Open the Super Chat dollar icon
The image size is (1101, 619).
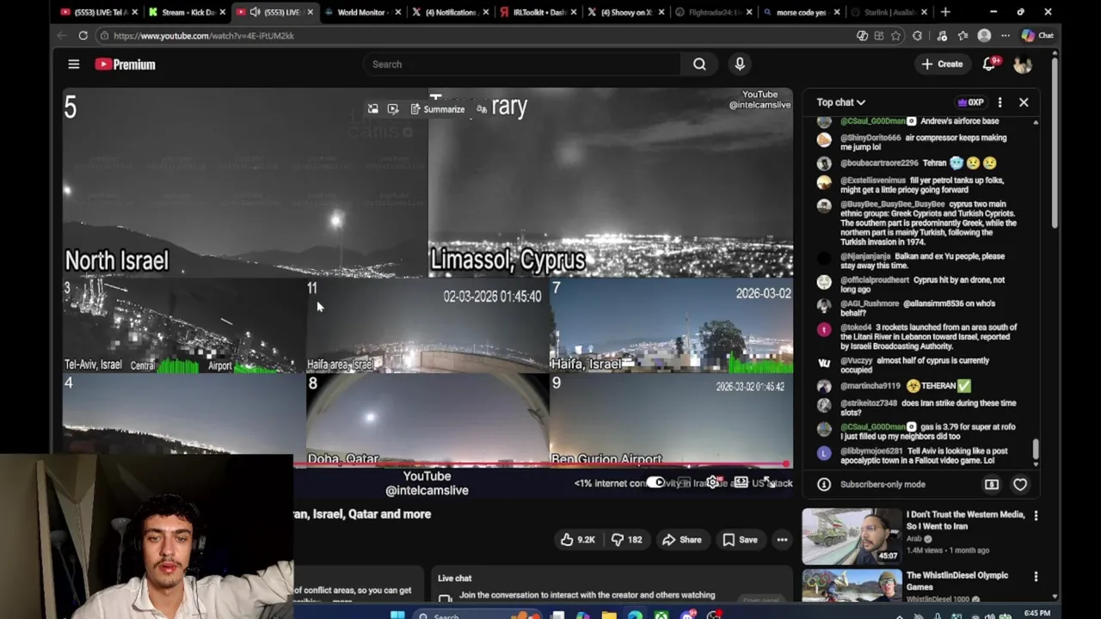coord(992,484)
